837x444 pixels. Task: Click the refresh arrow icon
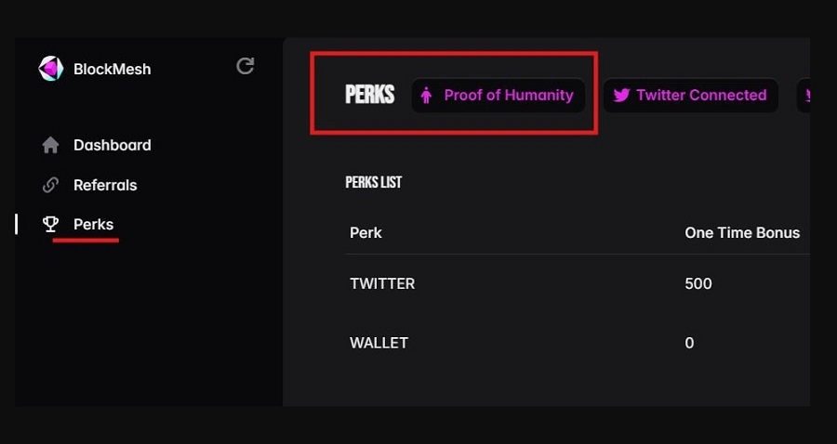point(245,66)
